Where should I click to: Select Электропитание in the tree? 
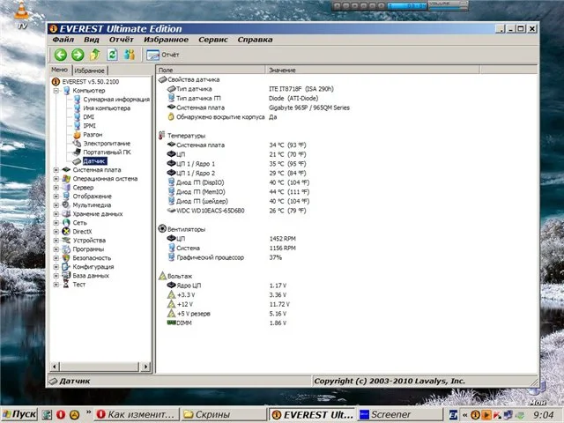(106, 143)
